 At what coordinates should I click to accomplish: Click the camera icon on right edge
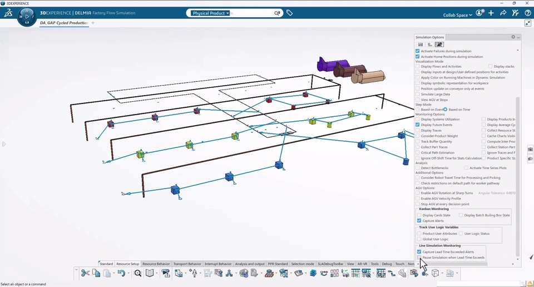[530, 150]
